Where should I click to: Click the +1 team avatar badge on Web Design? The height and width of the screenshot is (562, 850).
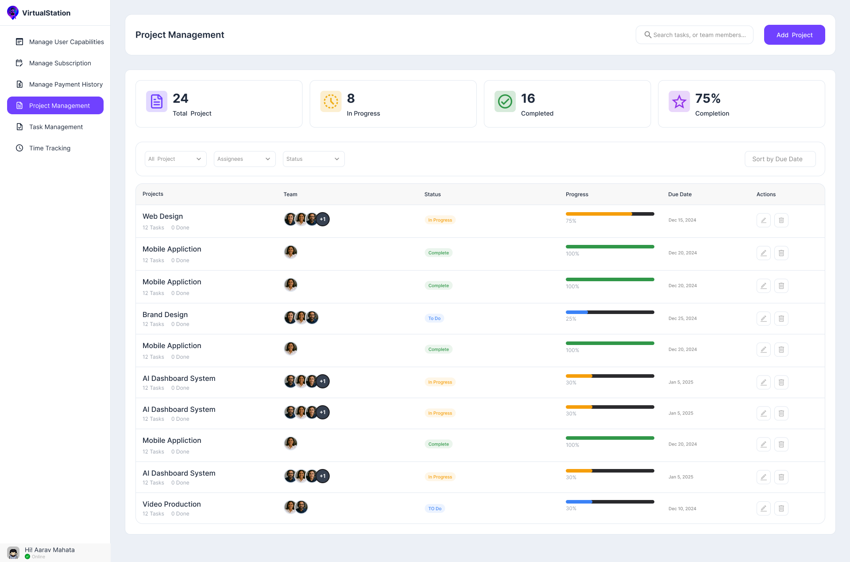323,219
